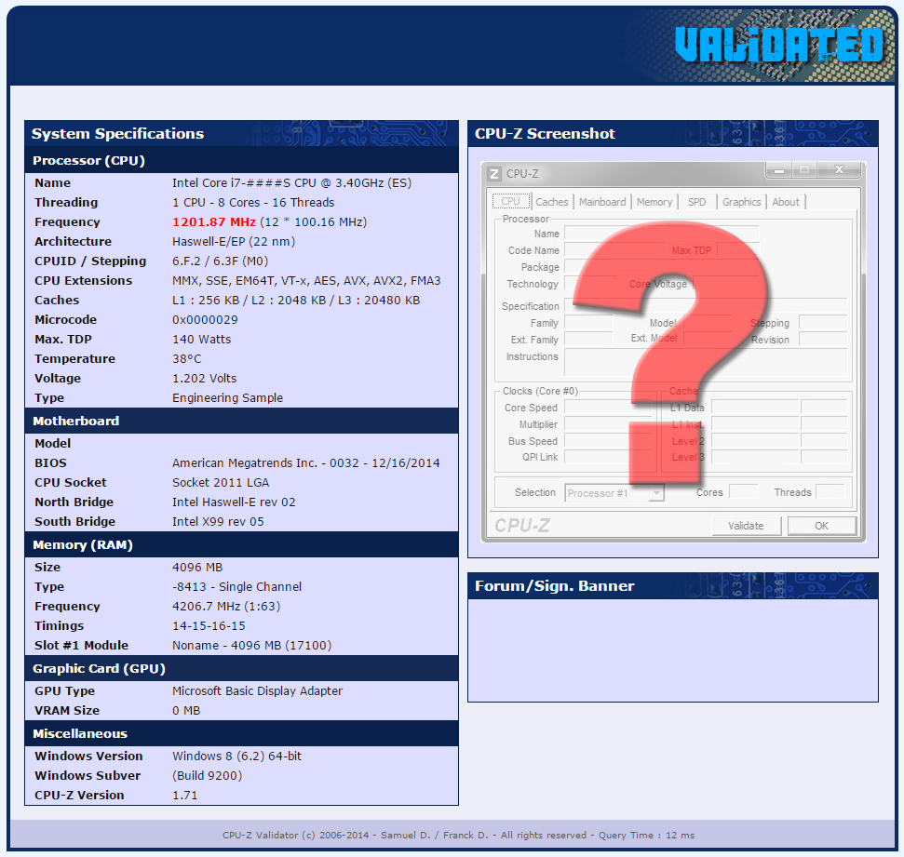Click the Miscellaneous section header

(x=241, y=734)
